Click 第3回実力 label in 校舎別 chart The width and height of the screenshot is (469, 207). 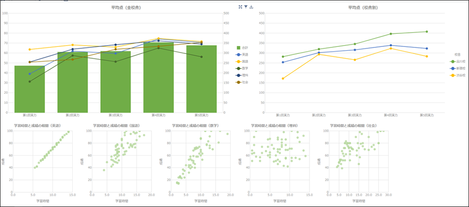tap(355, 115)
